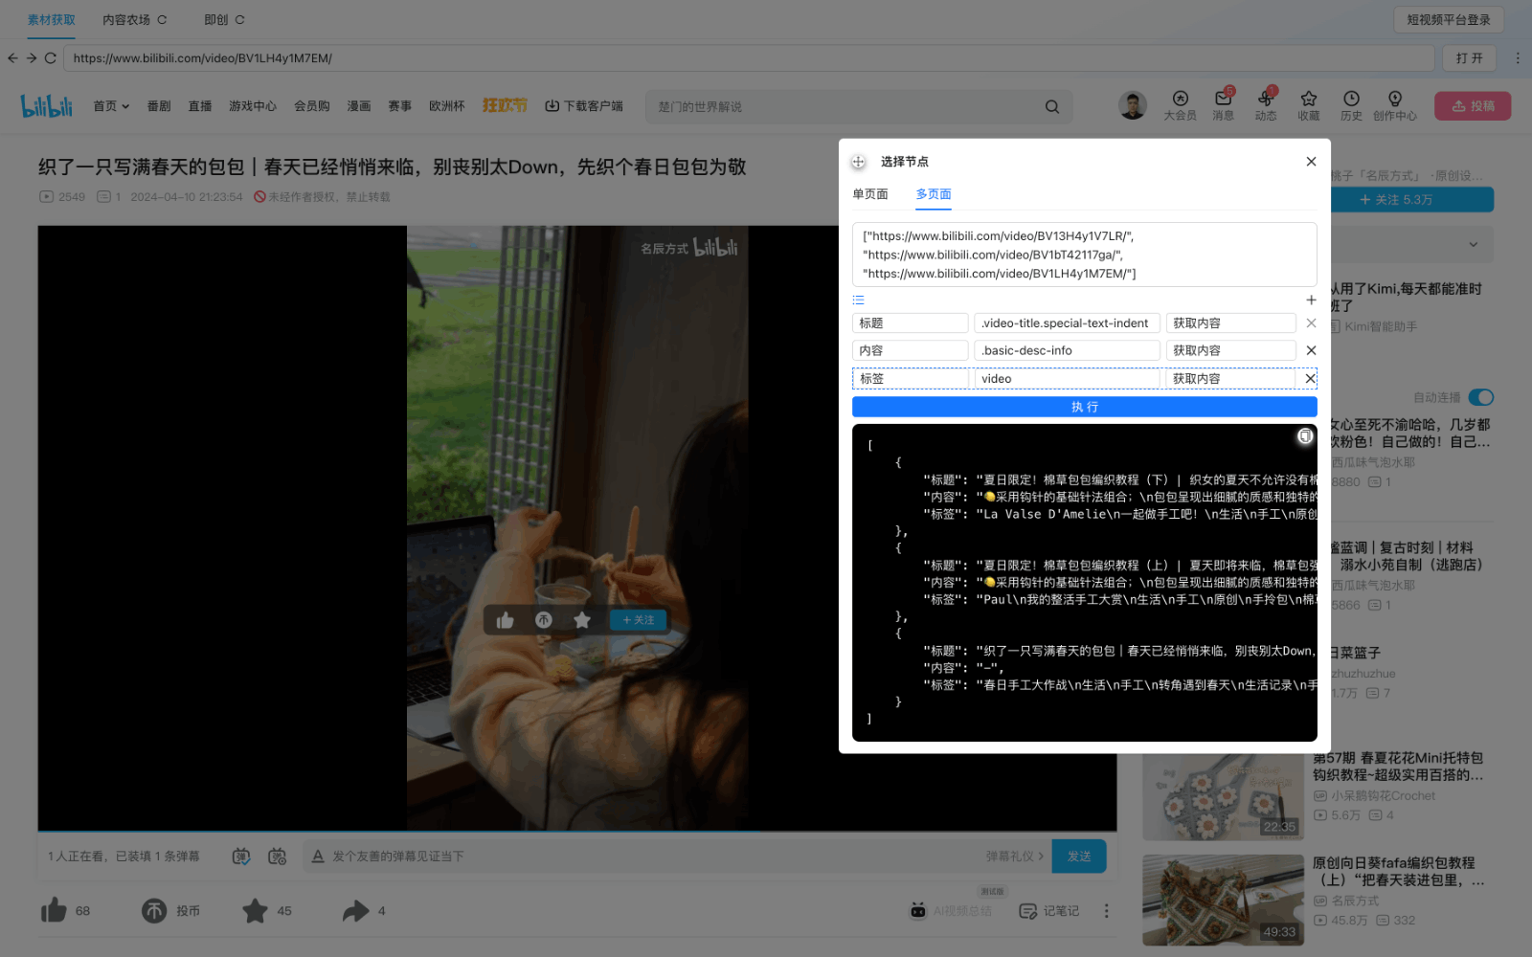Like the video with thumbs-up icon below player
Screen dimensions: 1532x957
[x=55, y=910]
